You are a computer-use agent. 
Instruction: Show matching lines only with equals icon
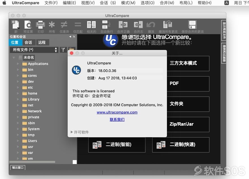click(78, 25)
